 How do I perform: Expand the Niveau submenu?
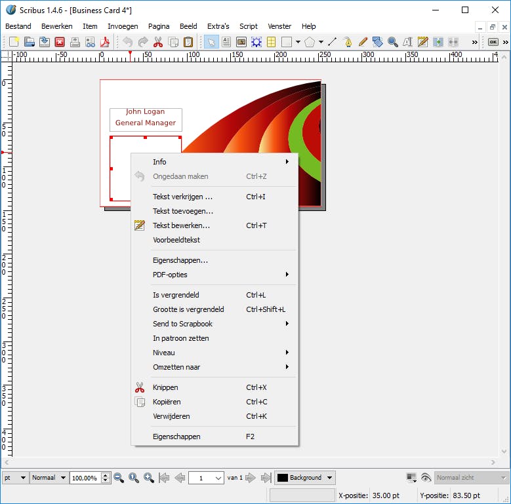point(215,353)
